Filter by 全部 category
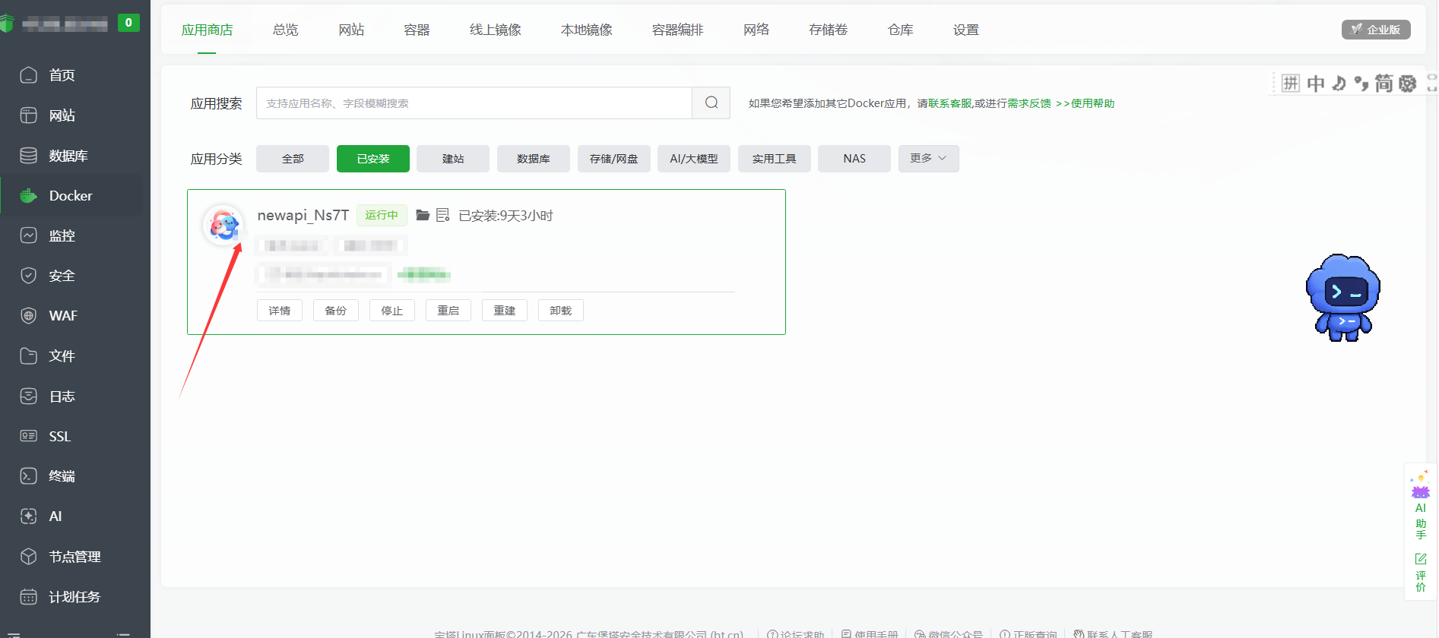The image size is (1439, 638). tap(293, 158)
